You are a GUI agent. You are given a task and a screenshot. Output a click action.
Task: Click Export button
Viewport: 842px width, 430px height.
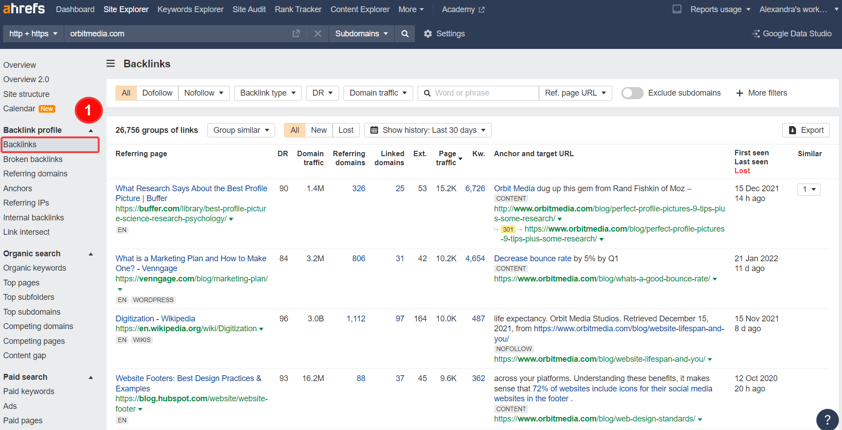[806, 130]
